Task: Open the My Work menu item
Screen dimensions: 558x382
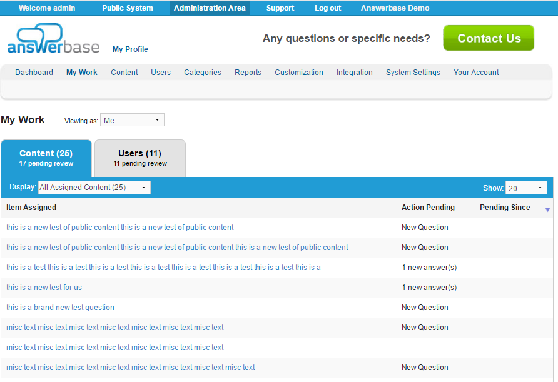Action: [82, 72]
